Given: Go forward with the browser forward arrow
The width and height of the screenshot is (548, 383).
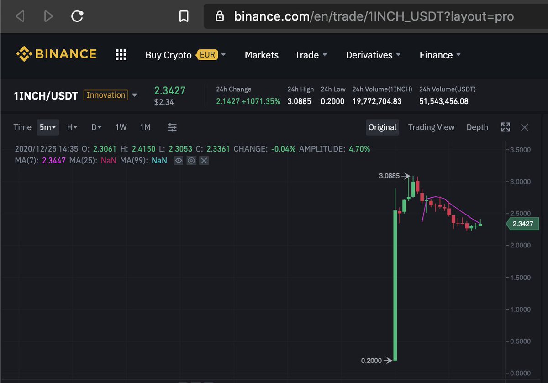Looking at the screenshot, I should coord(48,17).
